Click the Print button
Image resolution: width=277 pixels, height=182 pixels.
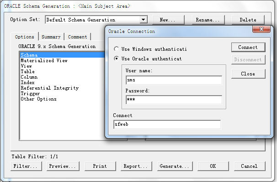(x=100, y=166)
